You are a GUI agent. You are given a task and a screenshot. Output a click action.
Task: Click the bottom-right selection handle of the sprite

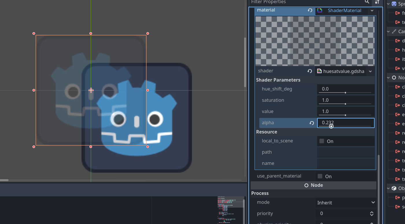point(148,147)
